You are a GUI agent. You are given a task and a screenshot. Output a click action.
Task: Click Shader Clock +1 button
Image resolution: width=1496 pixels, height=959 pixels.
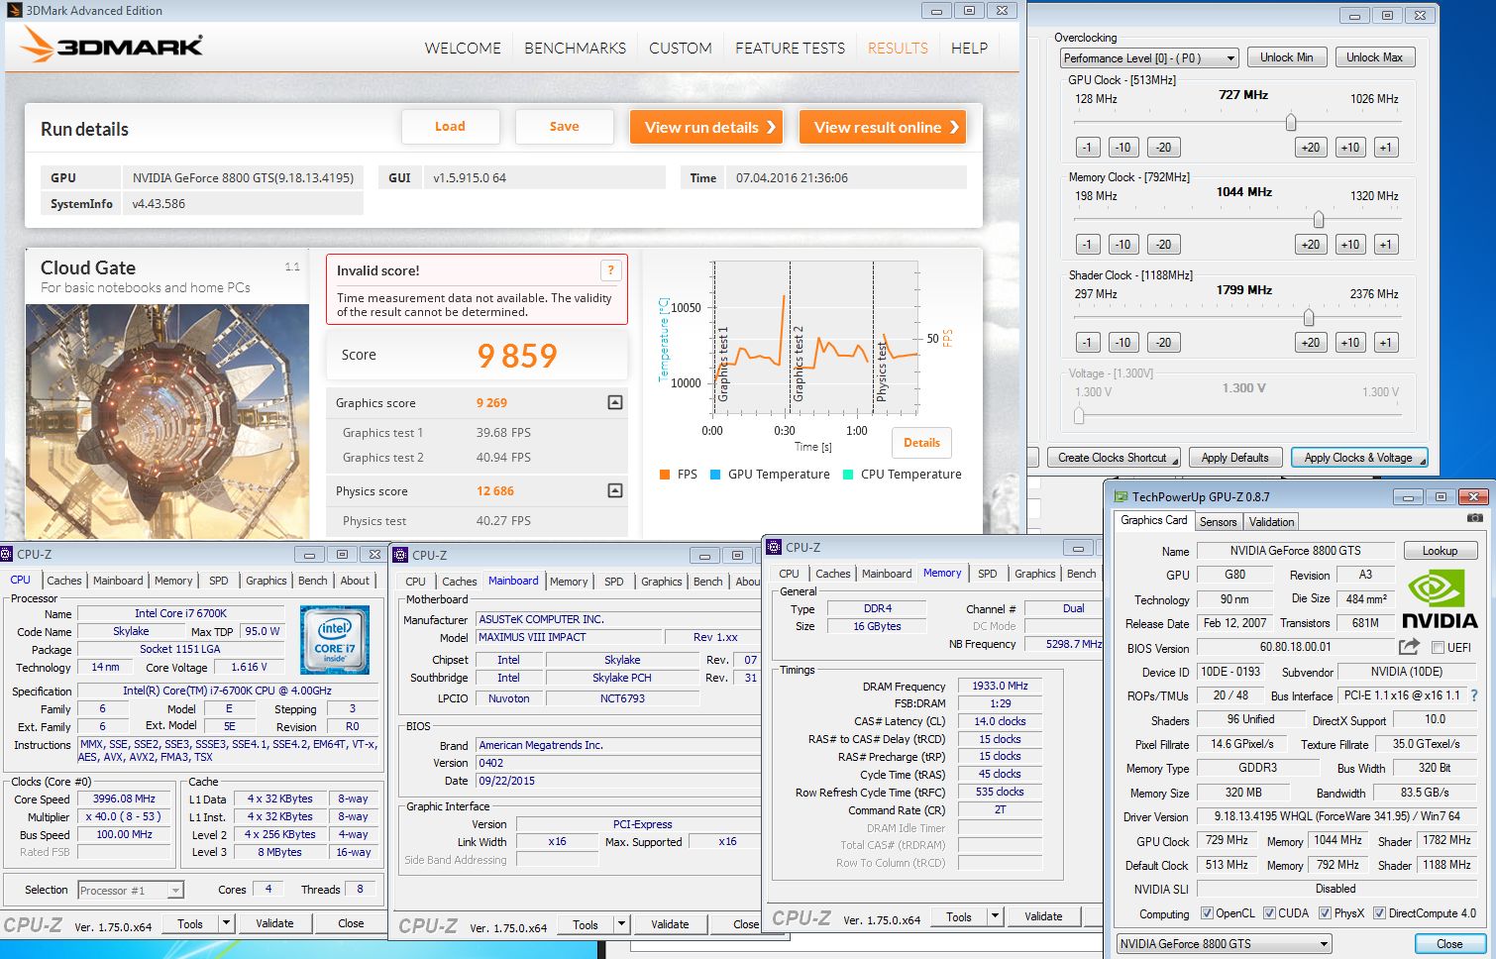1385,343
